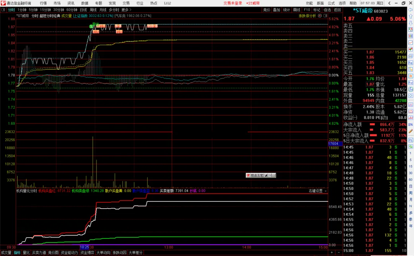The height and width of the screenshot is (256, 414).
Task: Expand the 更多 period options
Action: [x=126, y=10]
